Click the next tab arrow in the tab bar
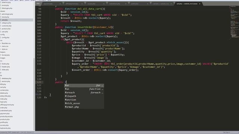 point(39,3)
